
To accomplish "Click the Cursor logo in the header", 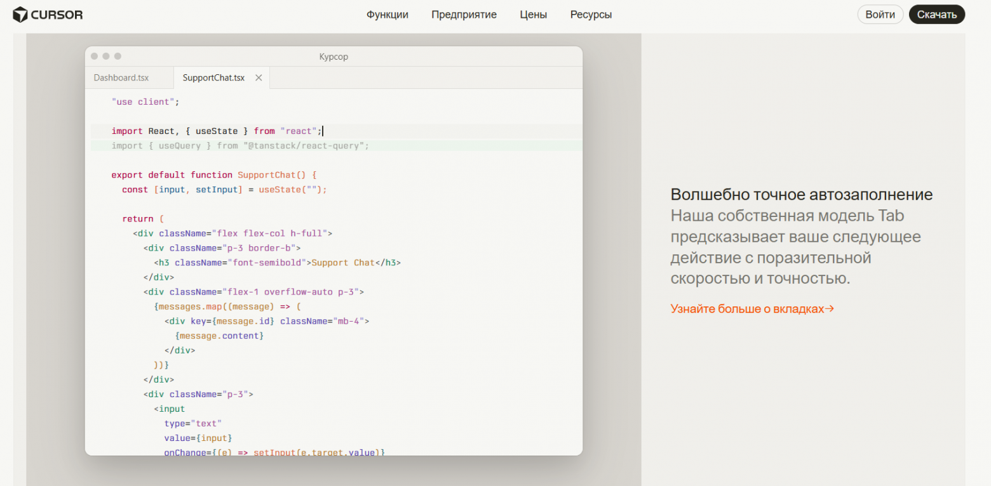I will coord(48,15).
